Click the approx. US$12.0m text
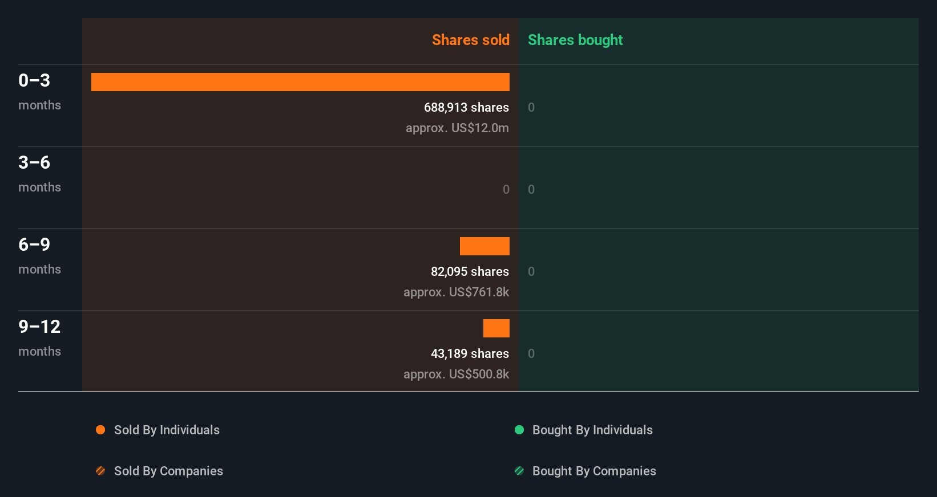Viewport: 937px width, 497px height. click(x=457, y=128)
